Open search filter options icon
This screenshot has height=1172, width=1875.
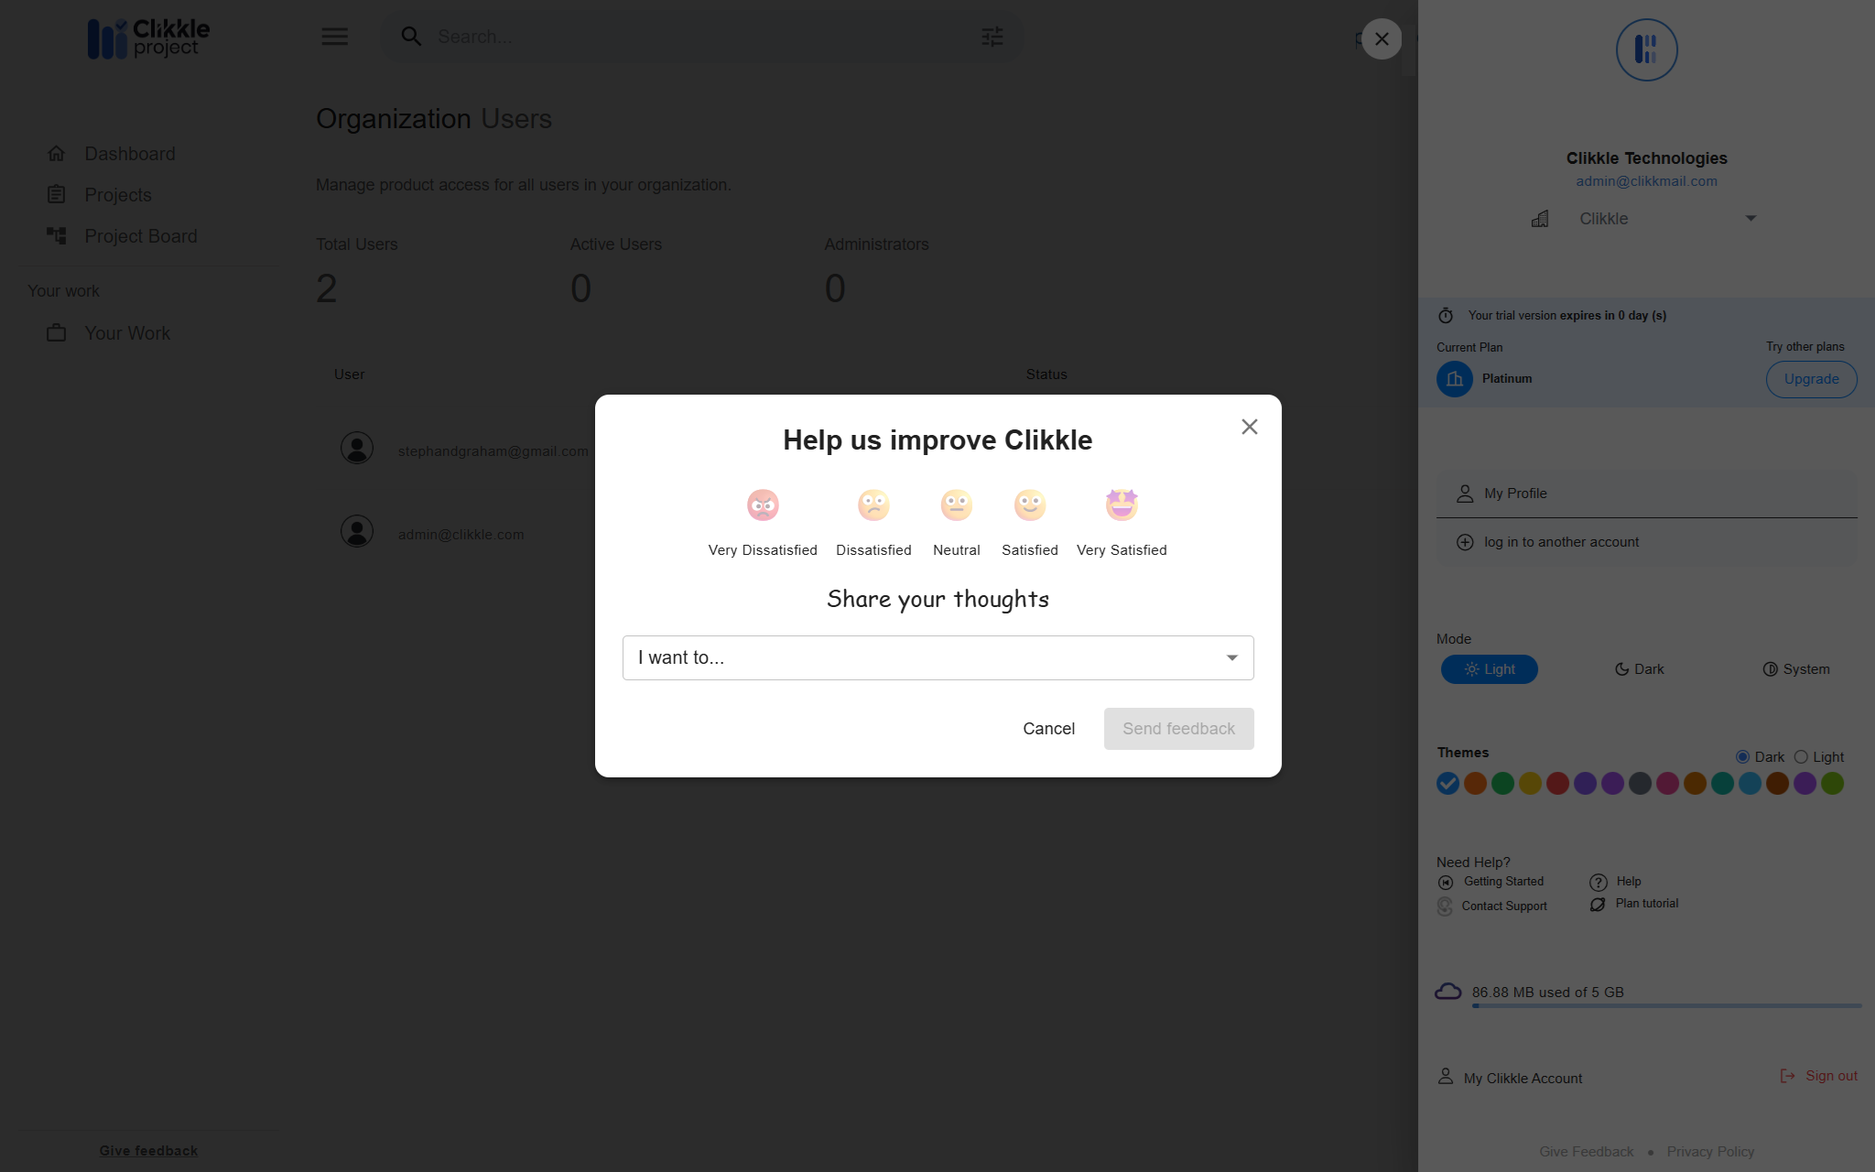tap(992, 37)
